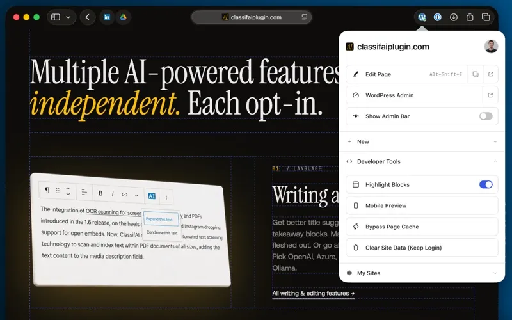Image resolution: width=512 pixels, height=320 pixels.
Task: Click the drag handle dots in editor mockup
Action: tap(58, 191)
